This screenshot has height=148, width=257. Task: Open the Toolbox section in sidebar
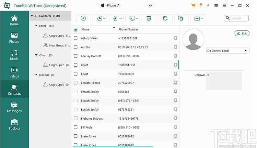(x=14, y=125)
